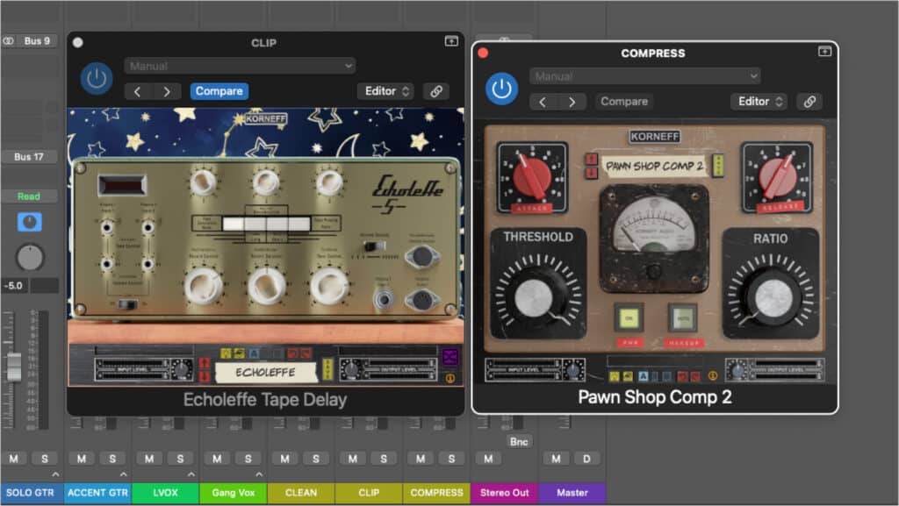
Task: Click the red undo icon in Pawn Shop Comp footer
Action: 681,376
